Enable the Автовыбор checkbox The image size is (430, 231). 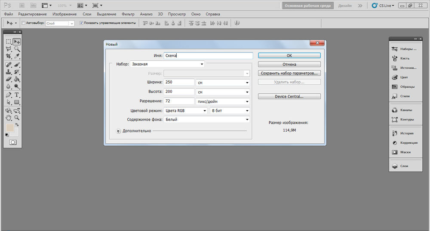pyautogui.click(x=23, y=23)
